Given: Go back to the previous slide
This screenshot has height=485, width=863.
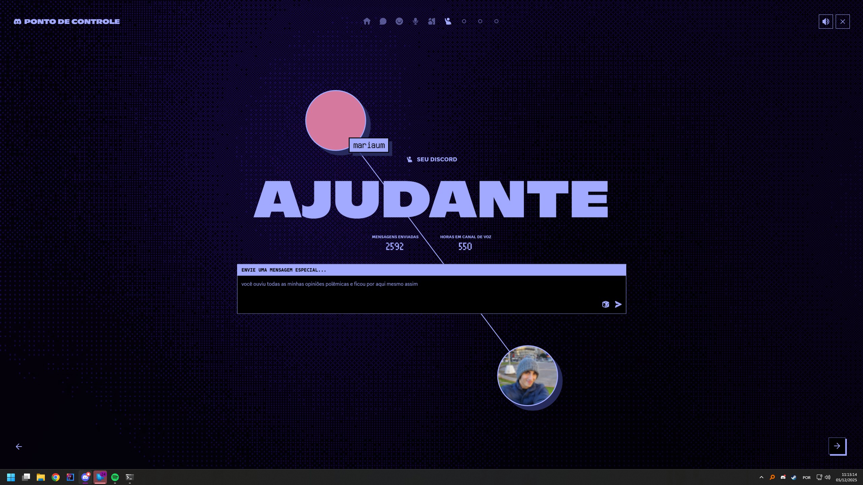Looking at the screenshot, I should [x=19, y=446].
